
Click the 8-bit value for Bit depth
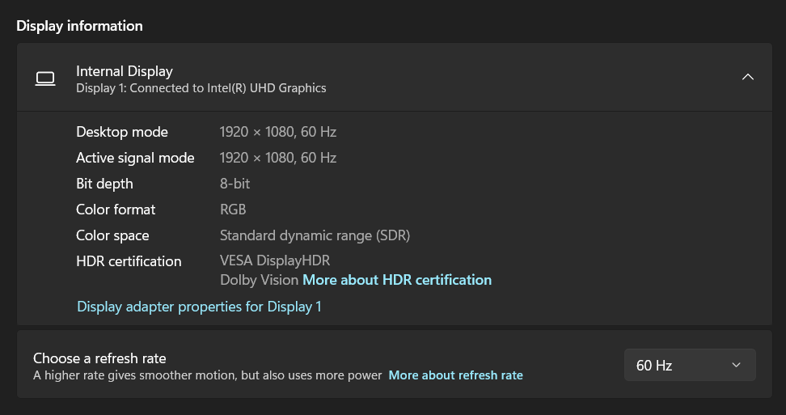[x=235, y=184]
